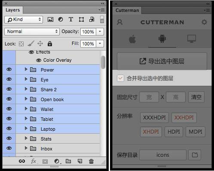This screenshot has height=171, width=214.
Task: Collapse the Layers panel with double arrows
Action: point(102,3)
